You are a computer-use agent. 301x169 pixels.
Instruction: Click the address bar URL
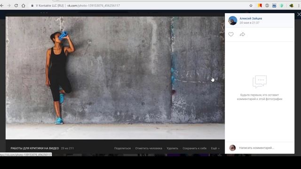[x=94, y=6]
